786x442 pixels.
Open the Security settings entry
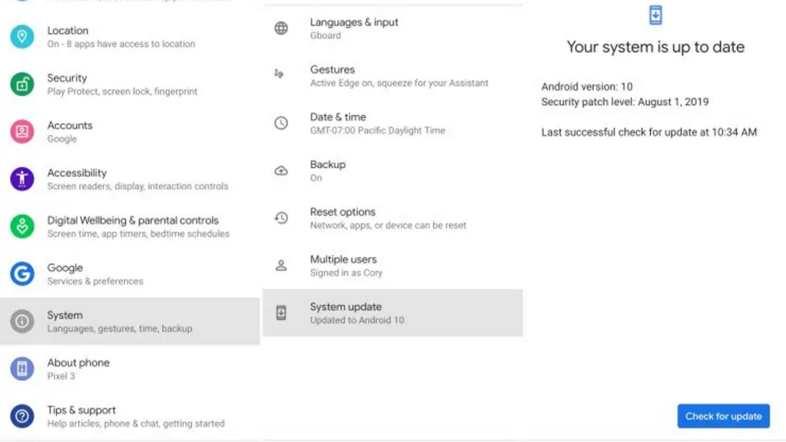pos(130,84)
